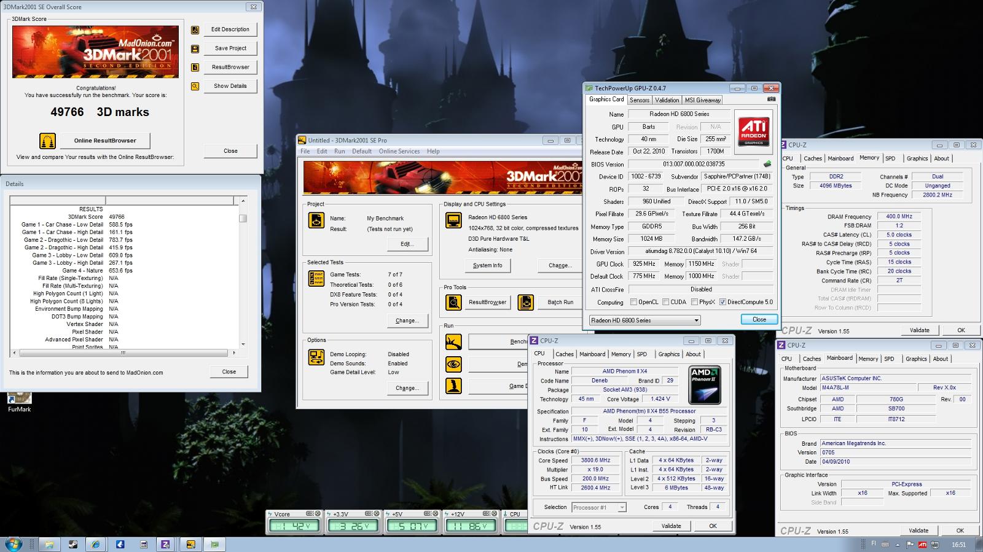Open the Online Services menu
The height and width of the screenshot is (552, 983).
[399, 151]
